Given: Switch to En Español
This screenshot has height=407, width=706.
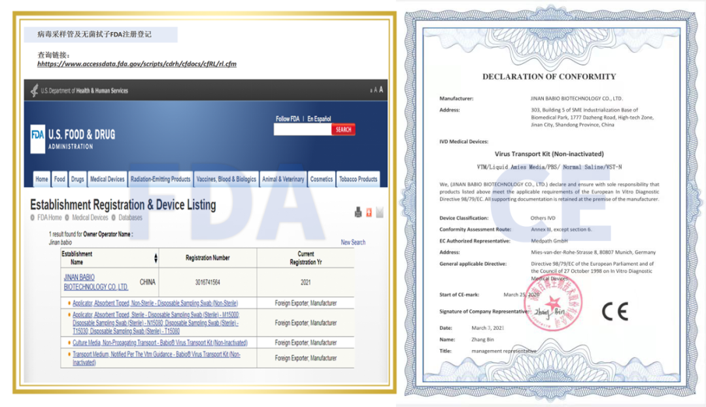Looking at the screenshot, I should point(319,119).
